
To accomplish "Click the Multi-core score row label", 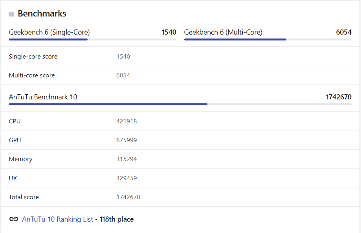I will [32, 75].
